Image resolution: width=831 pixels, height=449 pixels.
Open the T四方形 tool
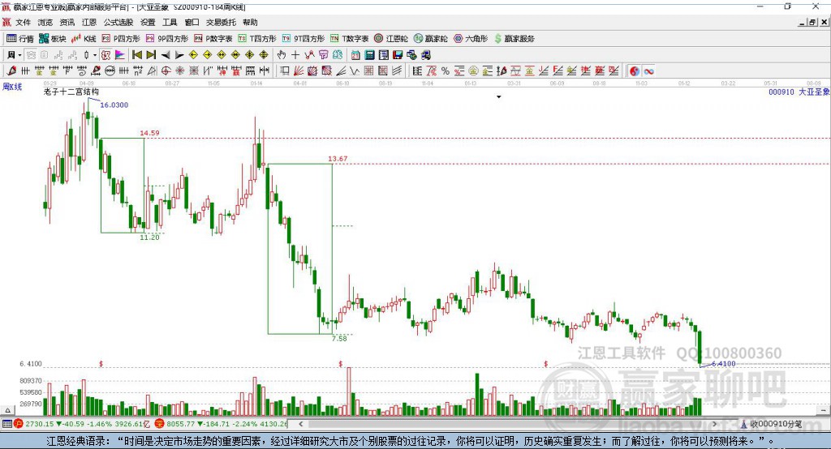coord(257,39)
